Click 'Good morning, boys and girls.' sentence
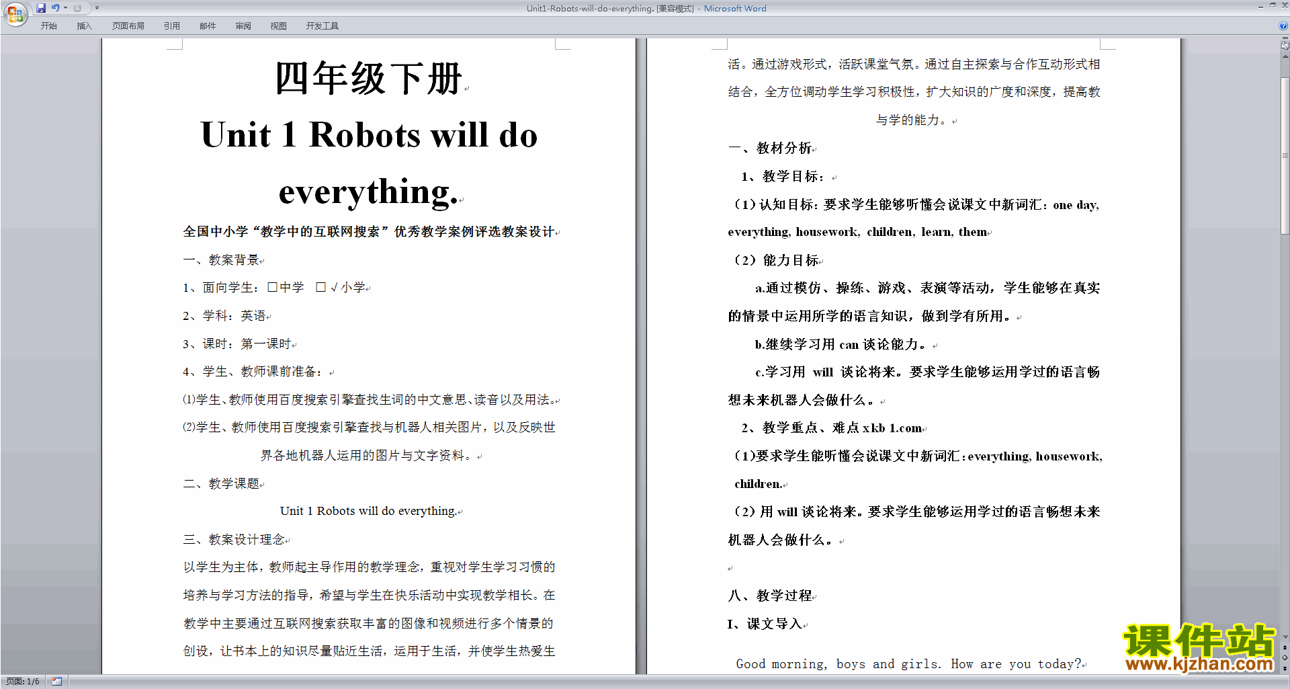The width and height of the screenshot is (1290, 689). tap(838, 664)
